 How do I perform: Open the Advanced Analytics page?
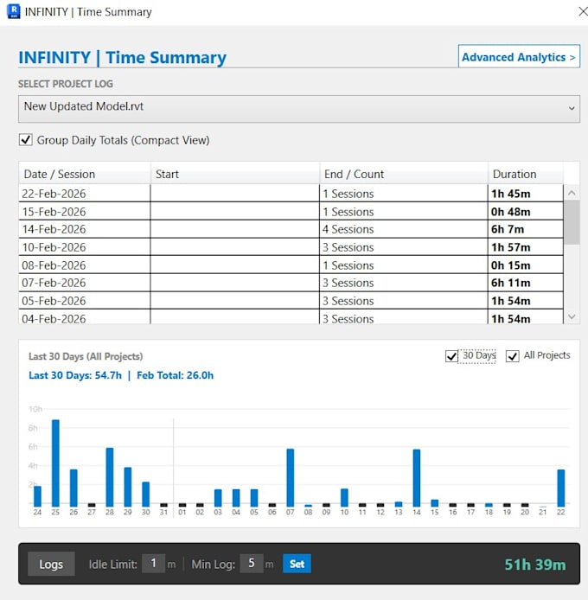tap(519, 57)
